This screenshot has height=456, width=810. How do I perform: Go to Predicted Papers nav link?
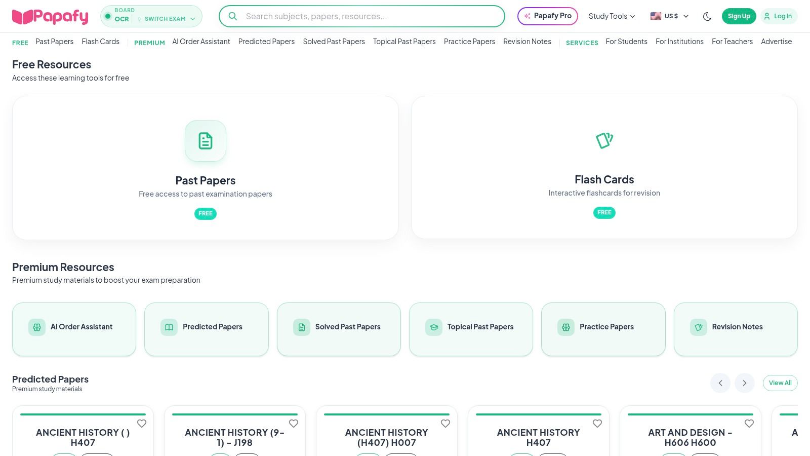266,42
